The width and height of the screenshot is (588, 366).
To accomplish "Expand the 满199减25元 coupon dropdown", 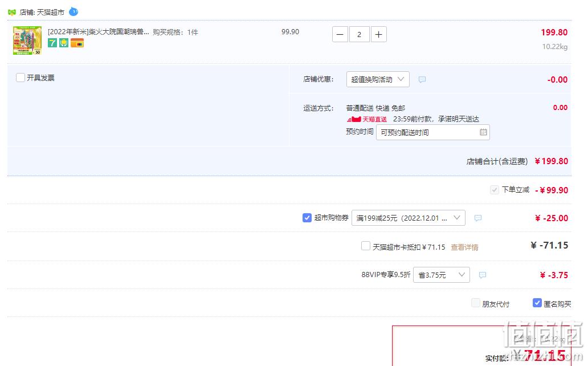I will click(409, 218).
